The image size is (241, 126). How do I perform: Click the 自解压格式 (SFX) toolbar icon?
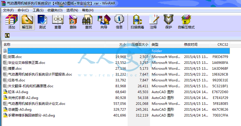coord(186,20)
